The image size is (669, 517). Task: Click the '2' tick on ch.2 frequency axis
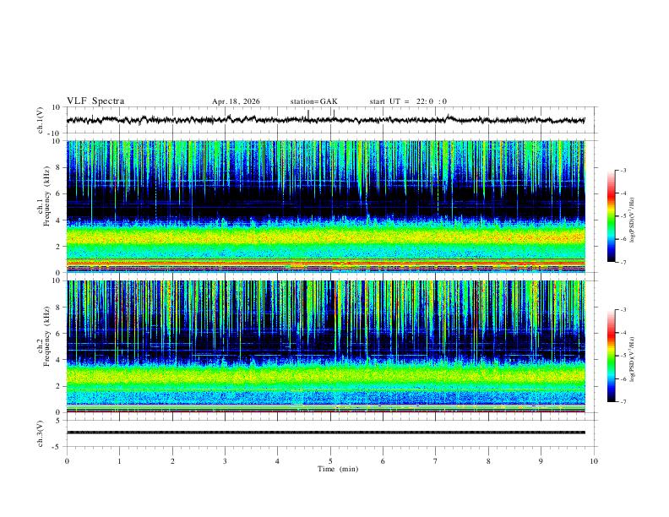[x=59, y=386]
